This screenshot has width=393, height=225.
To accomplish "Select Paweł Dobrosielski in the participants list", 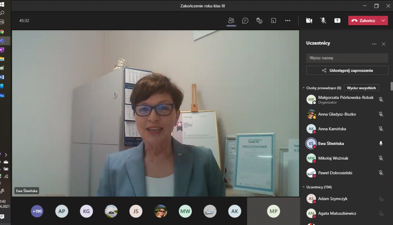I will pyautogui.click(x=335, y=173).
